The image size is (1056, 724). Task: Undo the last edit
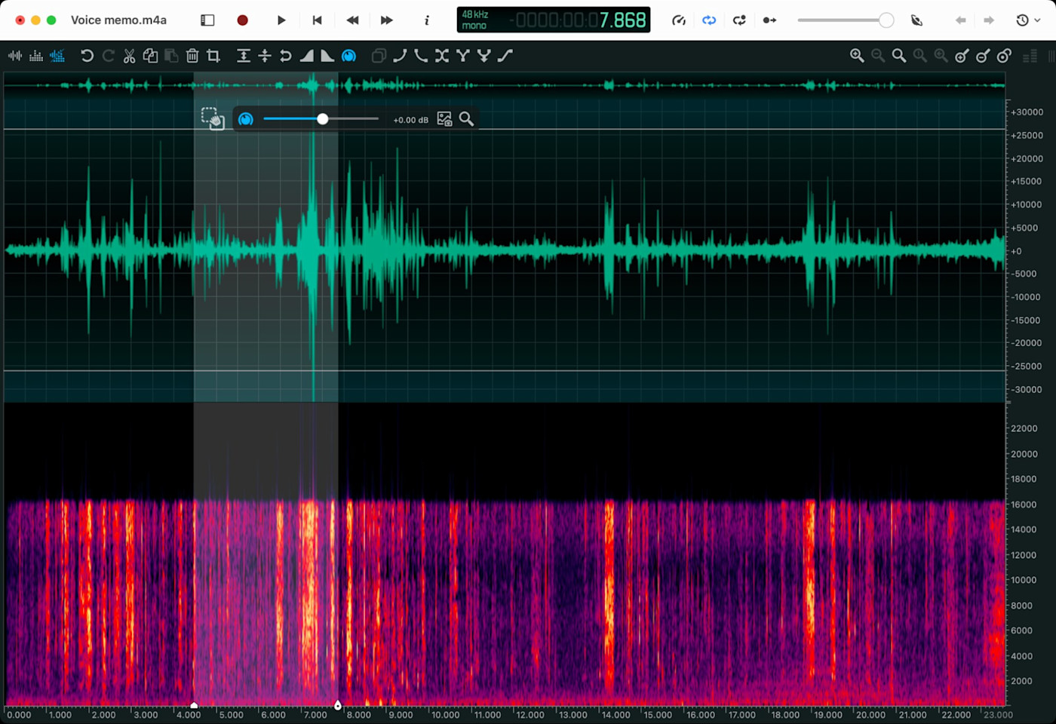87,56
